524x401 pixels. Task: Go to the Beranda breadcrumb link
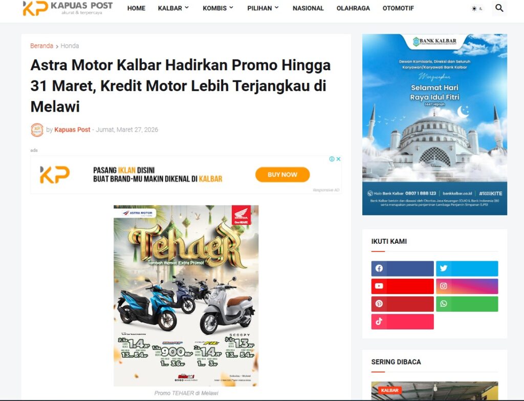(42, 46)
